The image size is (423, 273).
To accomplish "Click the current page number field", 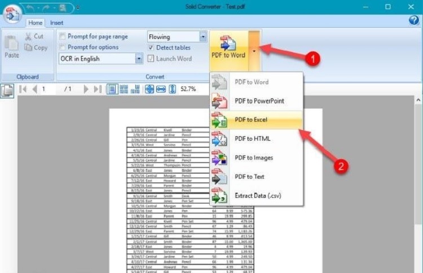I will (48, 89).
